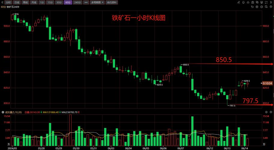This screenshot has width=274, height=150.
Task: Open the 多周期图 dropdown
Action: coord(97,2)
